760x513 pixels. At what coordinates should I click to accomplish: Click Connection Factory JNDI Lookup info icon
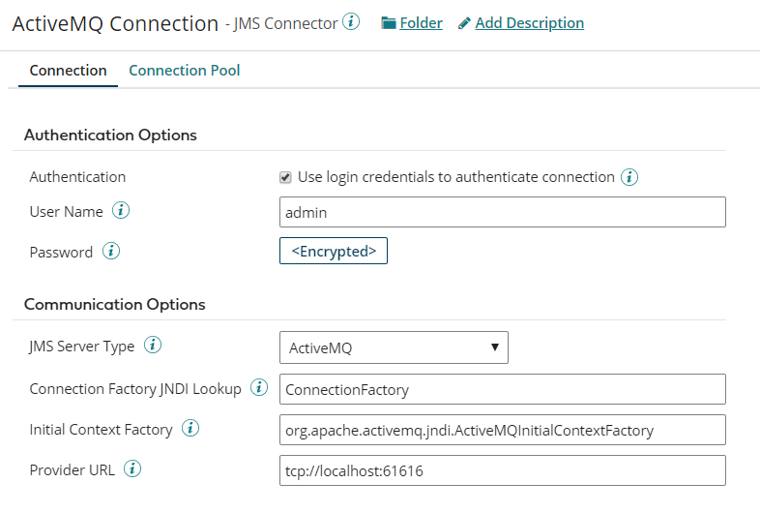(259, 388)
